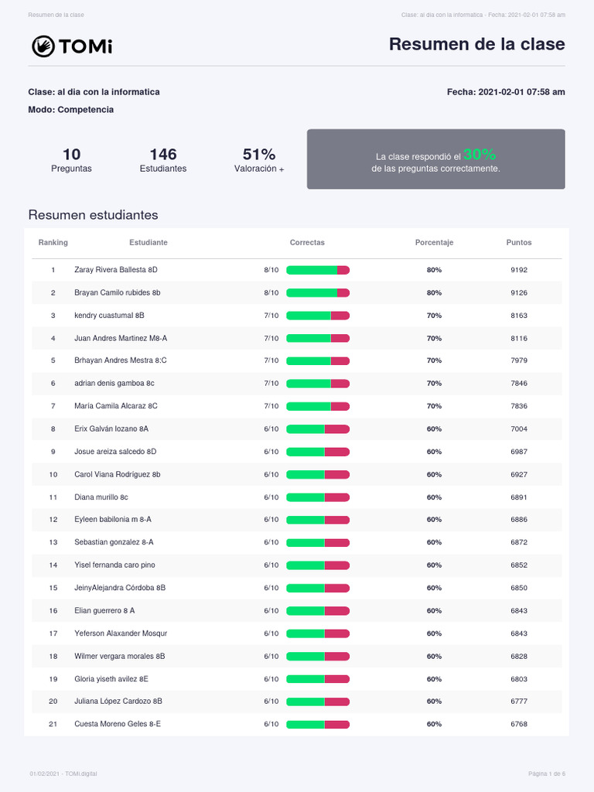Click the TOMi hand logo icon
Screen dimensions: 594x792
click(x=43, y=46)
